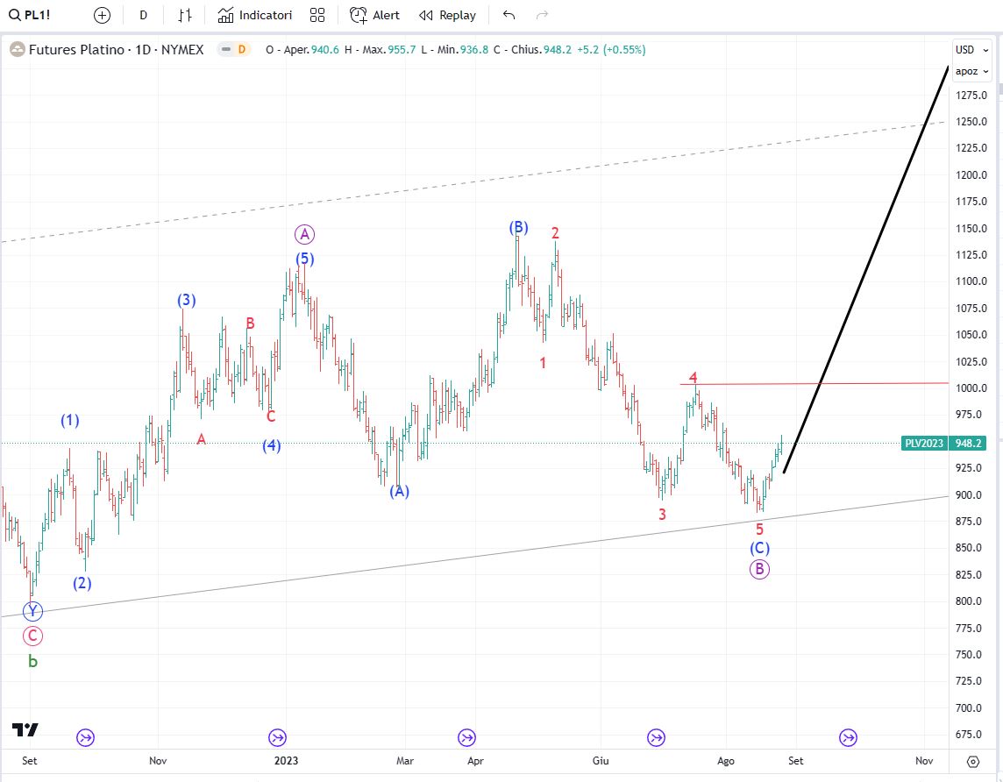This screenshot has height=782, width=1003.
Task: Start bar Replay mode
Action: tap(447, 15)
